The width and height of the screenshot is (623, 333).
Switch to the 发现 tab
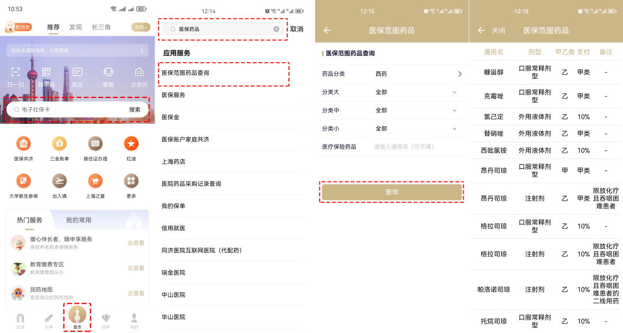tap(76, 27)
